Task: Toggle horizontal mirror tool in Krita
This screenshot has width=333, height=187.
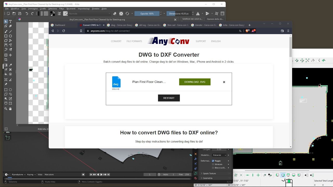Action: coord(198,14)
